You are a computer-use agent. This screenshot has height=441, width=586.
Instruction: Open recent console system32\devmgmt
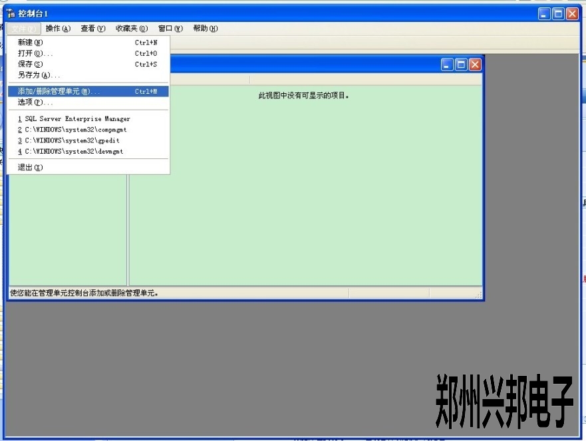coord(70,152)
